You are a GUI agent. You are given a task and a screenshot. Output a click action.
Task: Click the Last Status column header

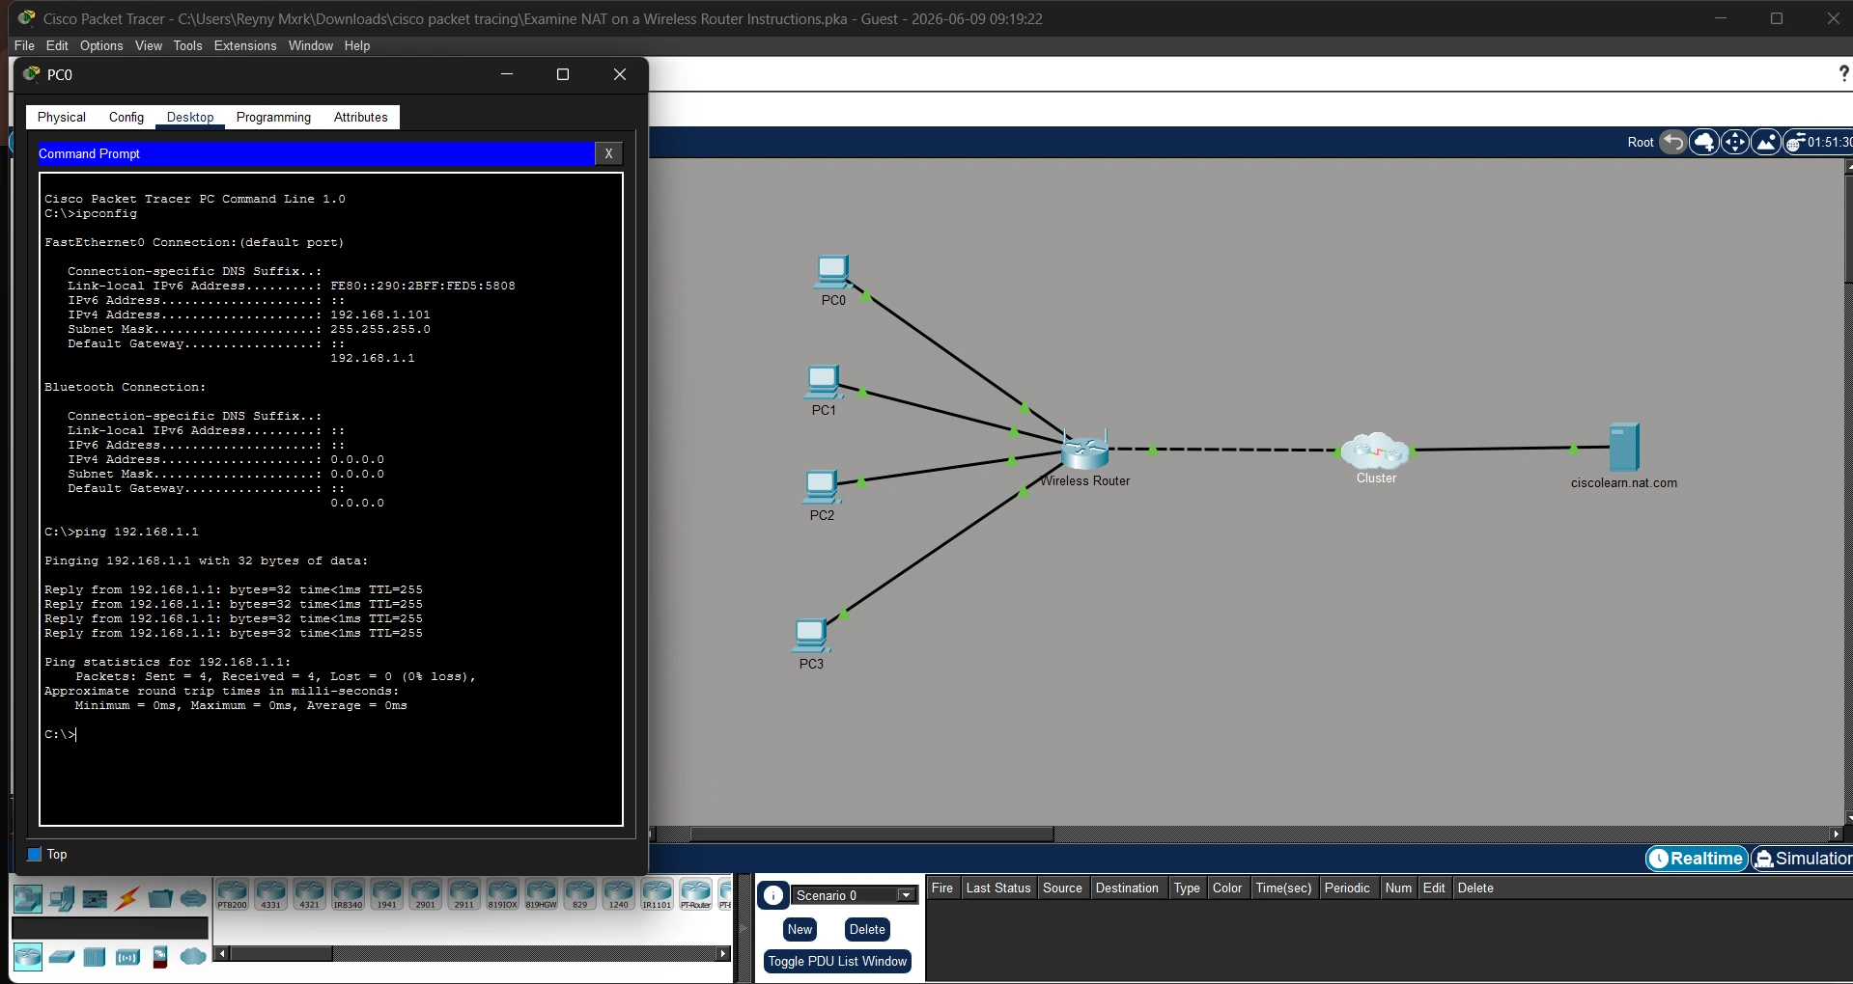(998, 888)
